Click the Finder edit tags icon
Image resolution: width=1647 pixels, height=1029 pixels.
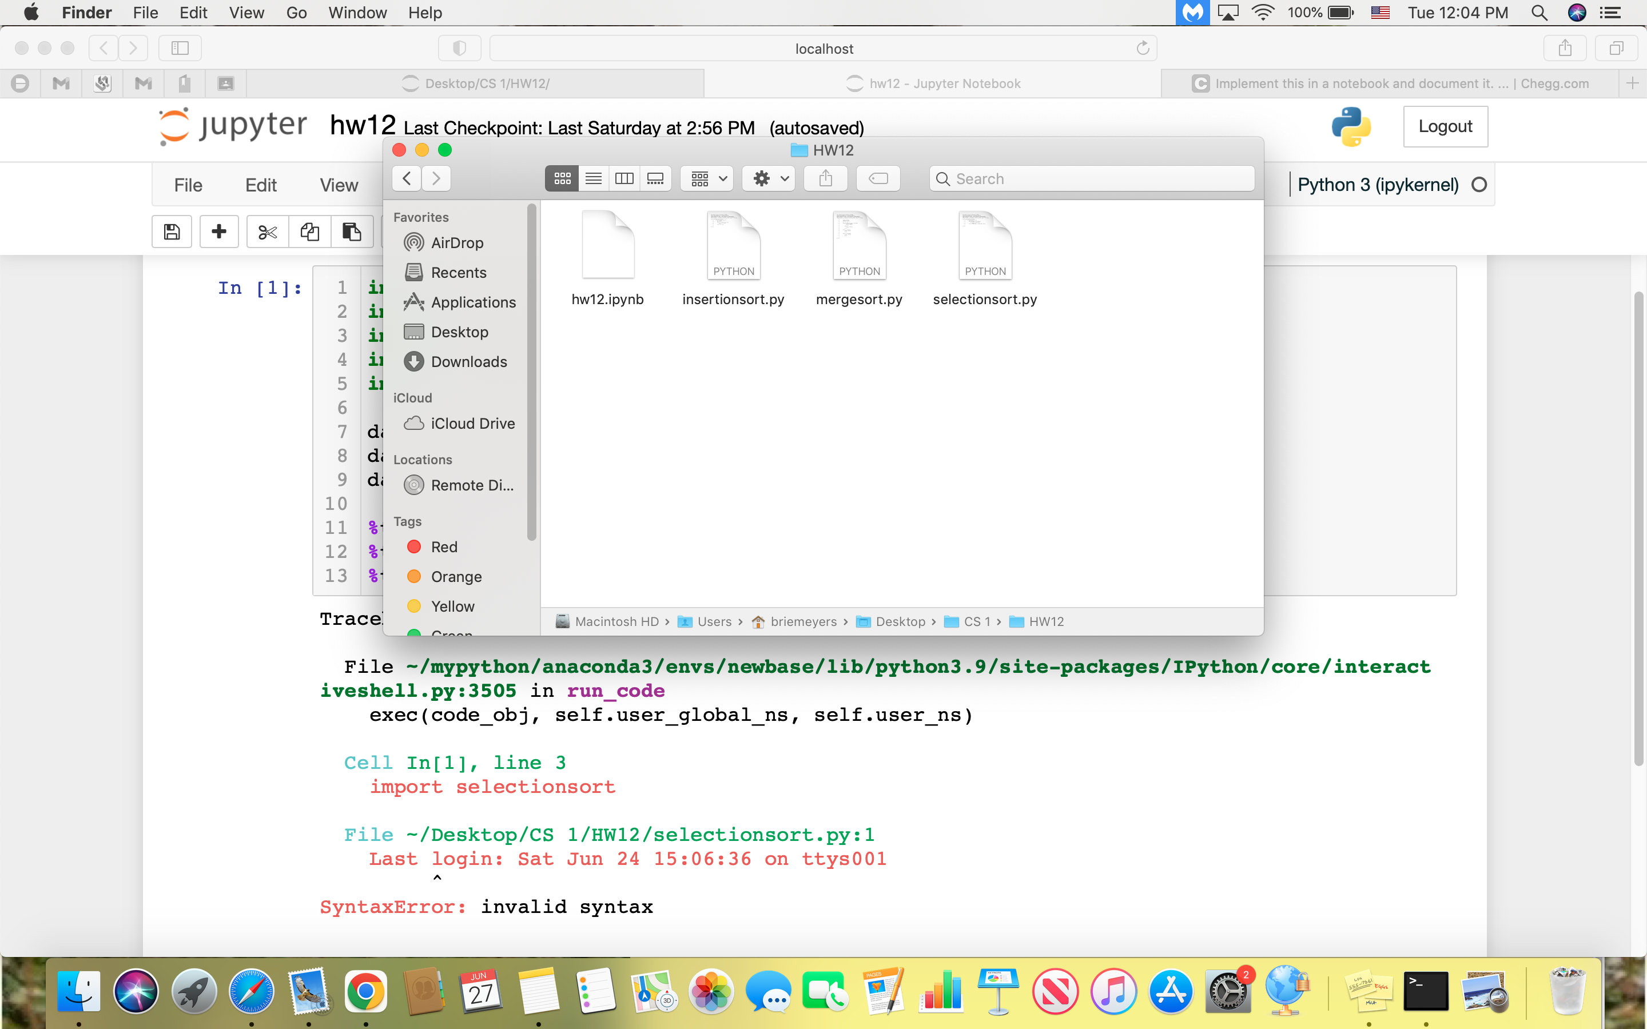pyautogui.click(x=878, y=179)
